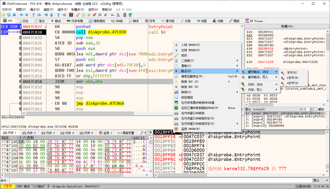Click the 隐藏FPU button

click(287, 26)
